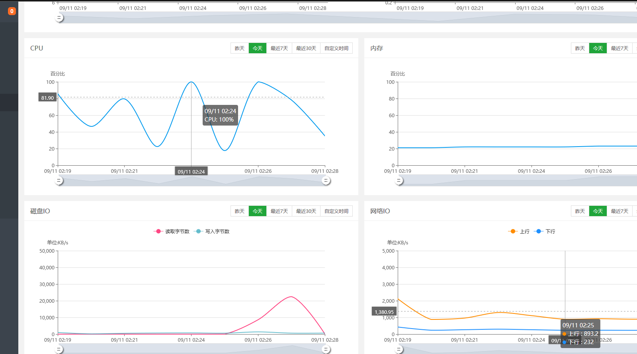Image resolution: width=637 pixels, height=354 pixels.
Task: Select 最近30天 tab in CPU panel
Action: [306, 48]
